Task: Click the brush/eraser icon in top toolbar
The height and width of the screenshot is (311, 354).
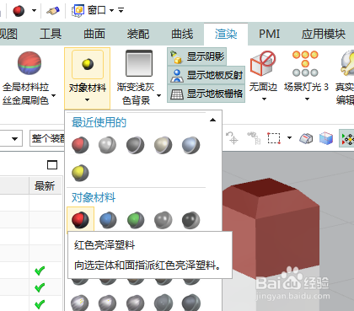Action: (x=53, y=11)
